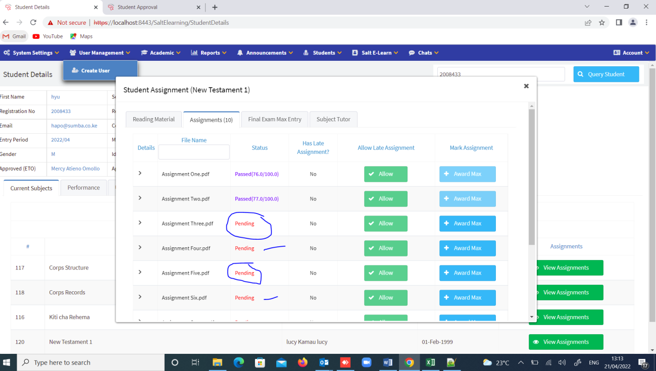Open the Zoom app in the taskbar
This screenshot has height=371, width=656.
(366, 362)
